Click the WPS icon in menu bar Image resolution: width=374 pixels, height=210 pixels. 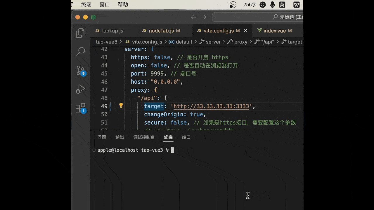point(297,4)
